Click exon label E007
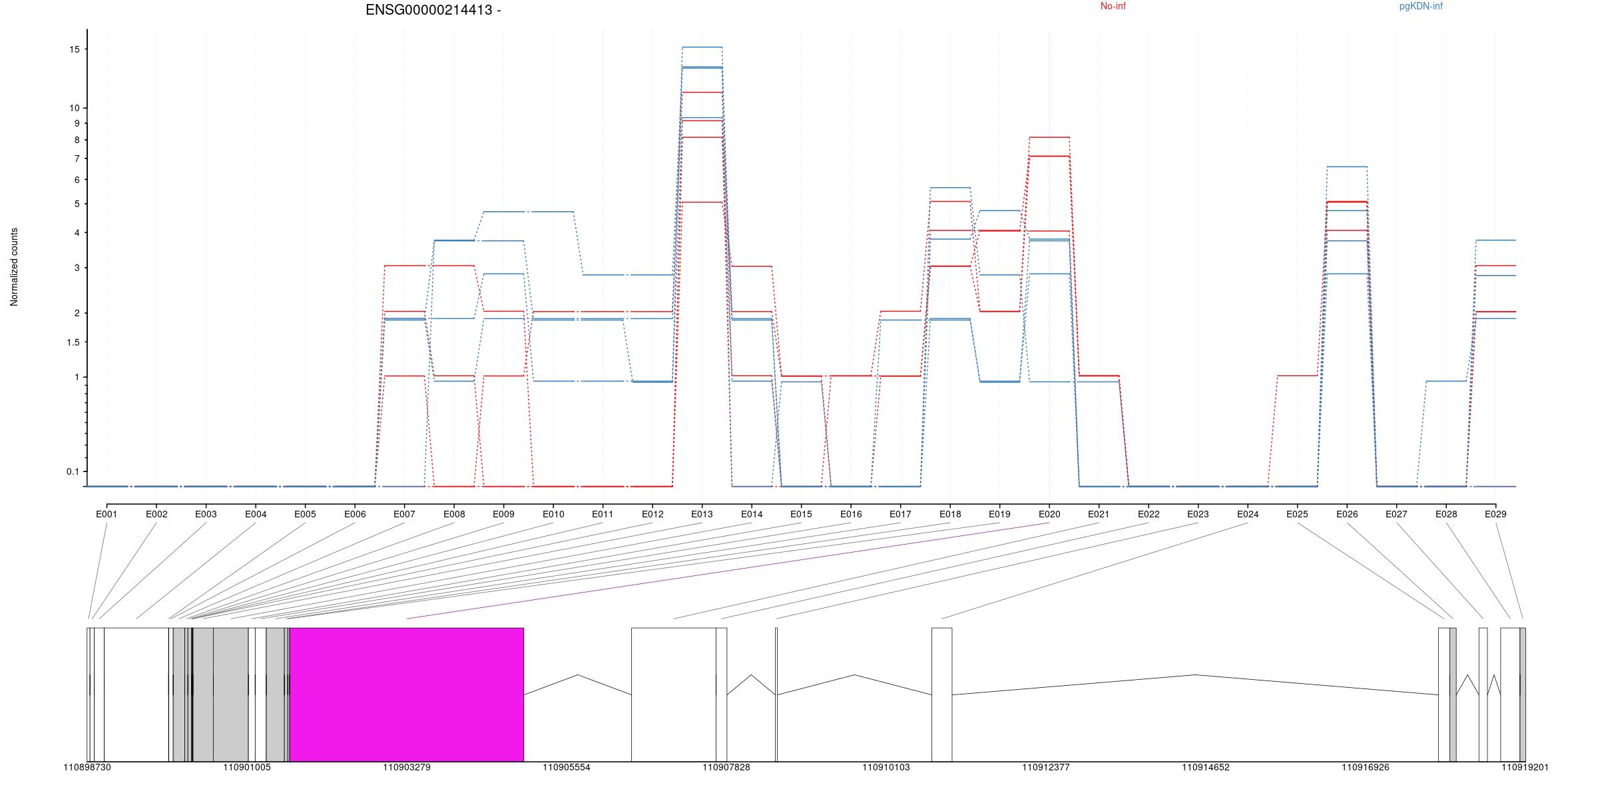This screenshot has height=799, width=1598. (404, 514)
